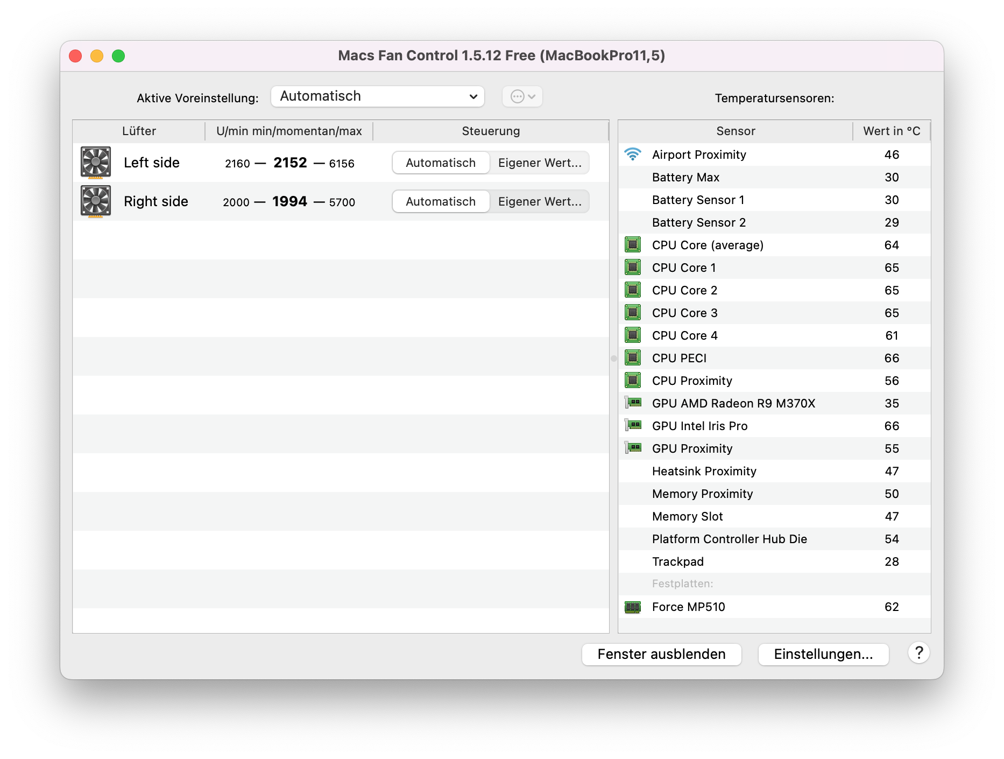The width and height of the screenshot is (1004, 759).
Task: Click the CPU Core 4 chip icon
Action: [633, 335]
